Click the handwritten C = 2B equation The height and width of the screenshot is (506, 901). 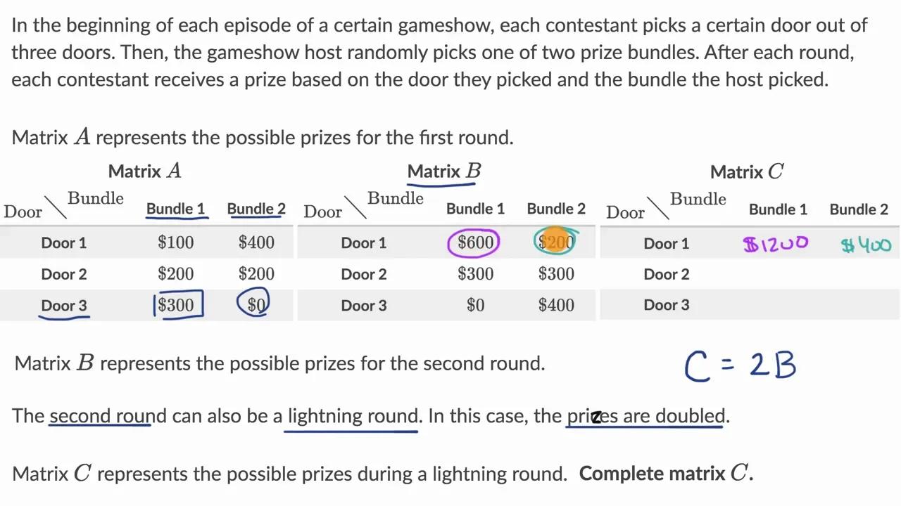(741, 367)
